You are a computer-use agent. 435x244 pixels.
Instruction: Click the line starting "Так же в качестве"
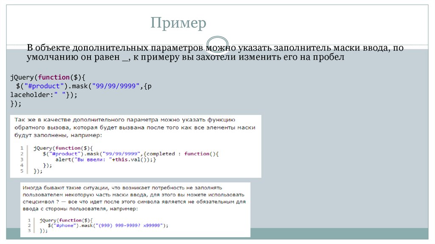pyautogui.click(x=125, y=119)
